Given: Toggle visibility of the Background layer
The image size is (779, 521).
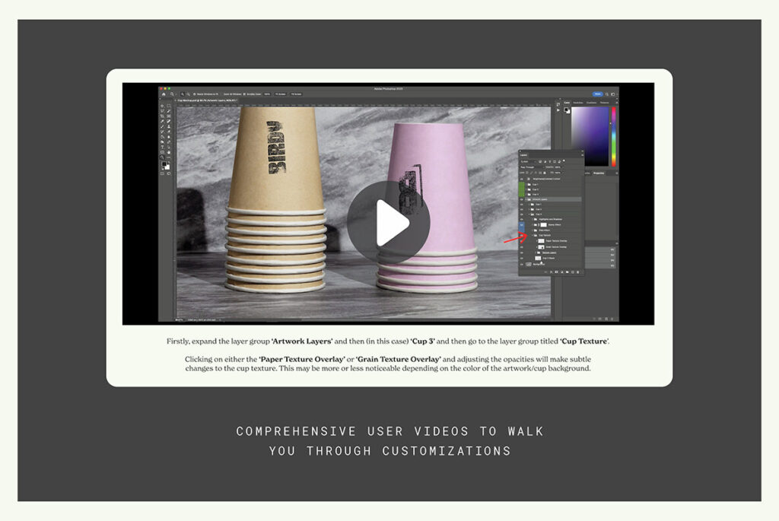Looking at the screenshot, I should coord(522,264).
